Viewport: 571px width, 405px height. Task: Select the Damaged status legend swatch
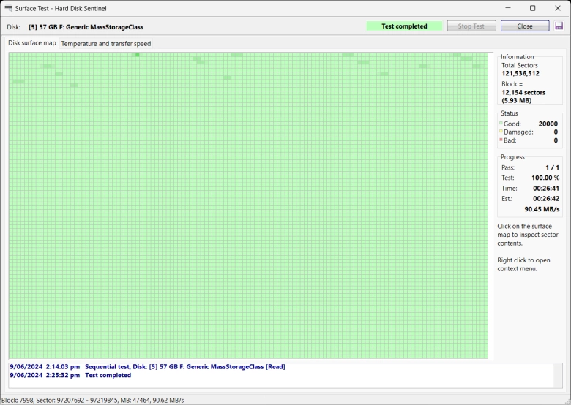[x=501, y=132]
